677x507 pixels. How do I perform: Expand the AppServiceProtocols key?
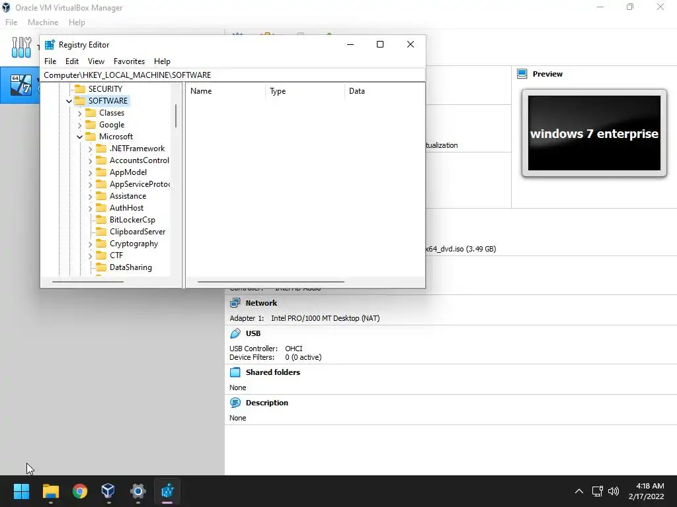pyautogui.click(x=90, y=185)
